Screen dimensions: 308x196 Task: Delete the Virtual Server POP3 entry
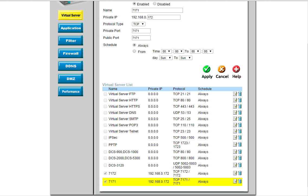coord(240,125)
